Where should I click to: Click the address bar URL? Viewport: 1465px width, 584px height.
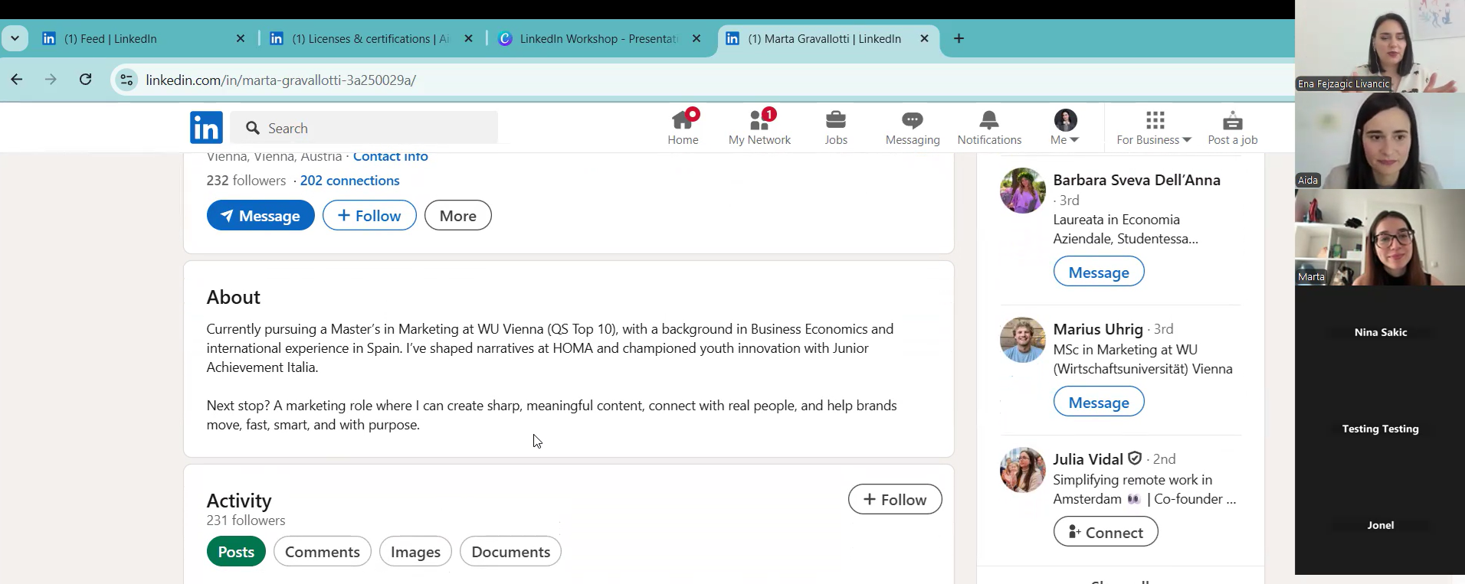(280, 80)
